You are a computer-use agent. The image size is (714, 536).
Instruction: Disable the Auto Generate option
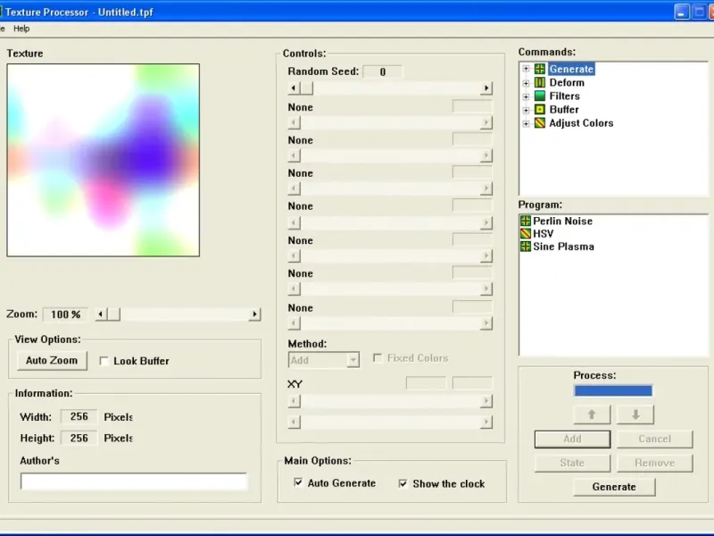(x=298, y=482)
